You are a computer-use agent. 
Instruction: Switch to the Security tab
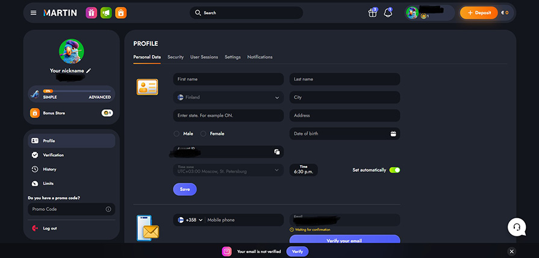(175, 57)
